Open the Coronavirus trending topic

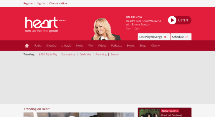[x=68, y=54]
